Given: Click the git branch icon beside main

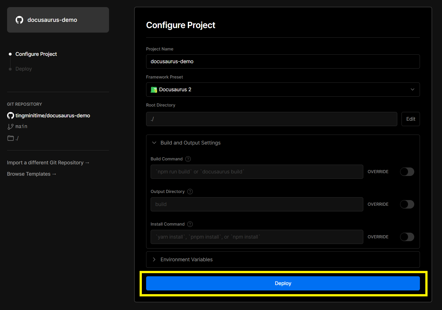Looking at the screenshot, I should coord(10,127).
